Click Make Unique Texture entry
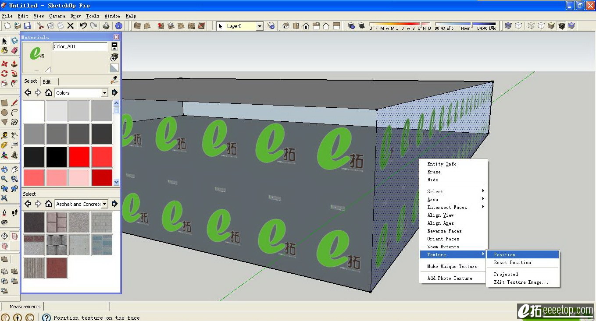 [x=453, y=266]
